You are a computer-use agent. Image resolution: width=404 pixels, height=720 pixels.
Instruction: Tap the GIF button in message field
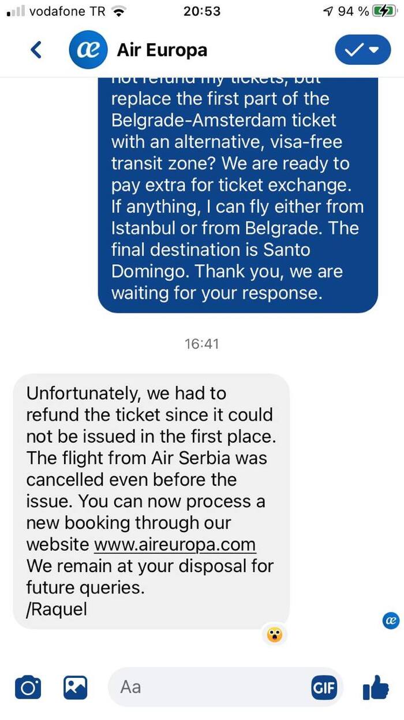coord(324,688)
